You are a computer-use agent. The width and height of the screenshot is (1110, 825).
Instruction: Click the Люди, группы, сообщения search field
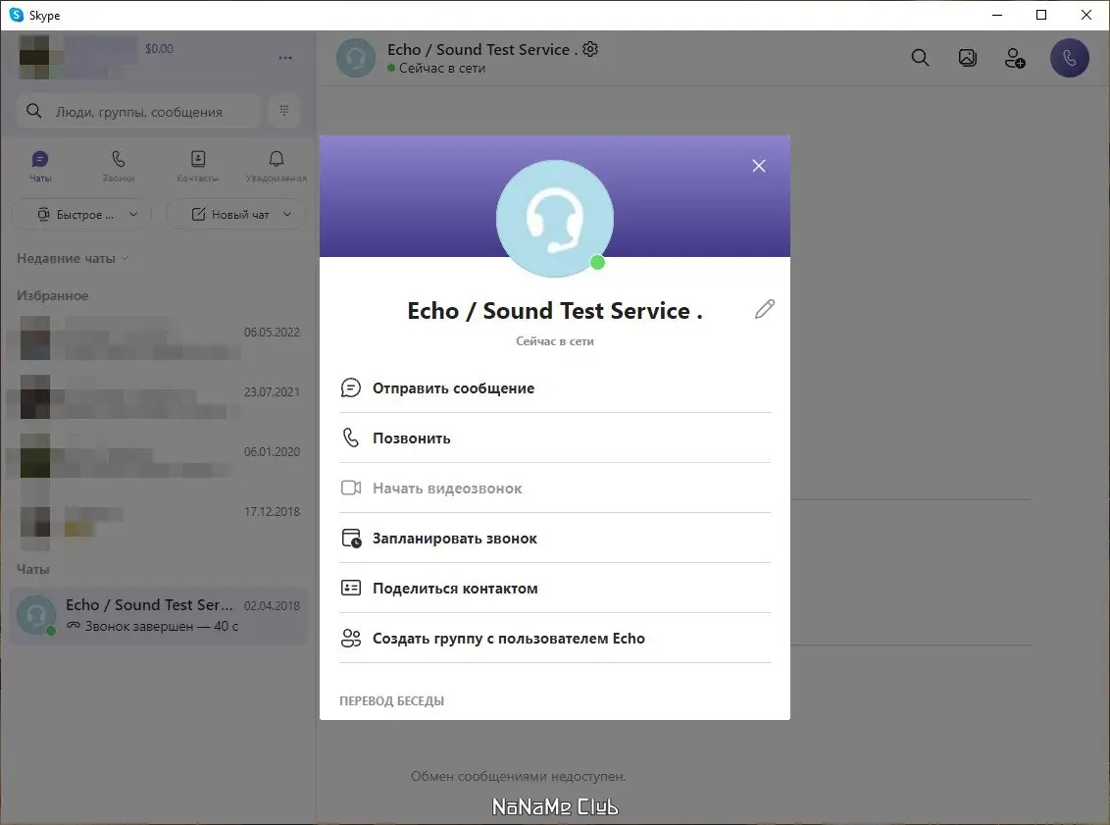(x=139, y=111)
